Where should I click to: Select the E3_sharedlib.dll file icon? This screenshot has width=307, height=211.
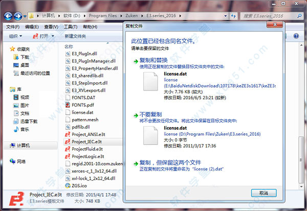pyautogui.click(x=68, y=76)
